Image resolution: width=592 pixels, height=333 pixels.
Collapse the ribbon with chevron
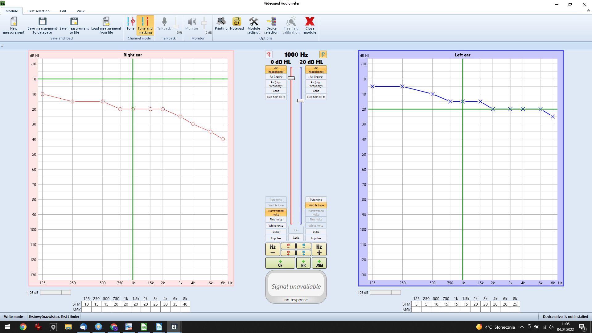588,10
